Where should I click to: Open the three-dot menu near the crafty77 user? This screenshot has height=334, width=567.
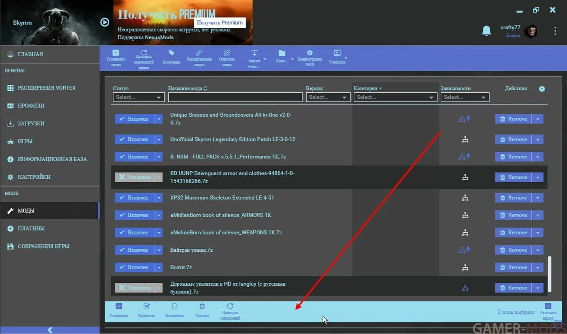pos(555,31)
